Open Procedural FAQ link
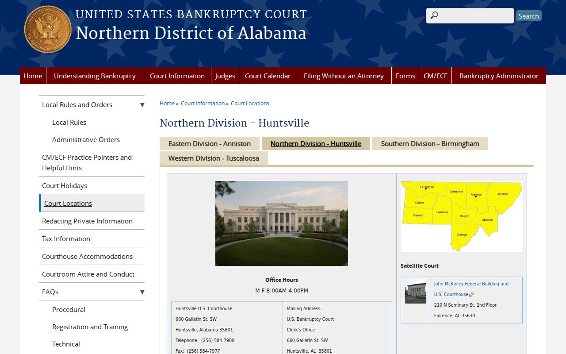566x354 pixels. [69, 310]
